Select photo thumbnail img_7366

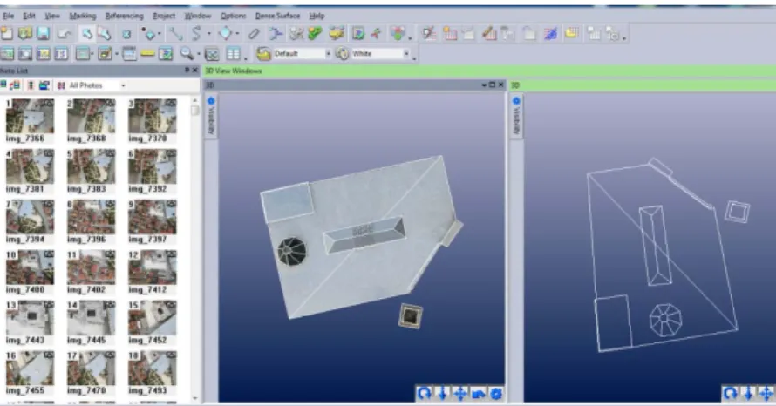31,116
